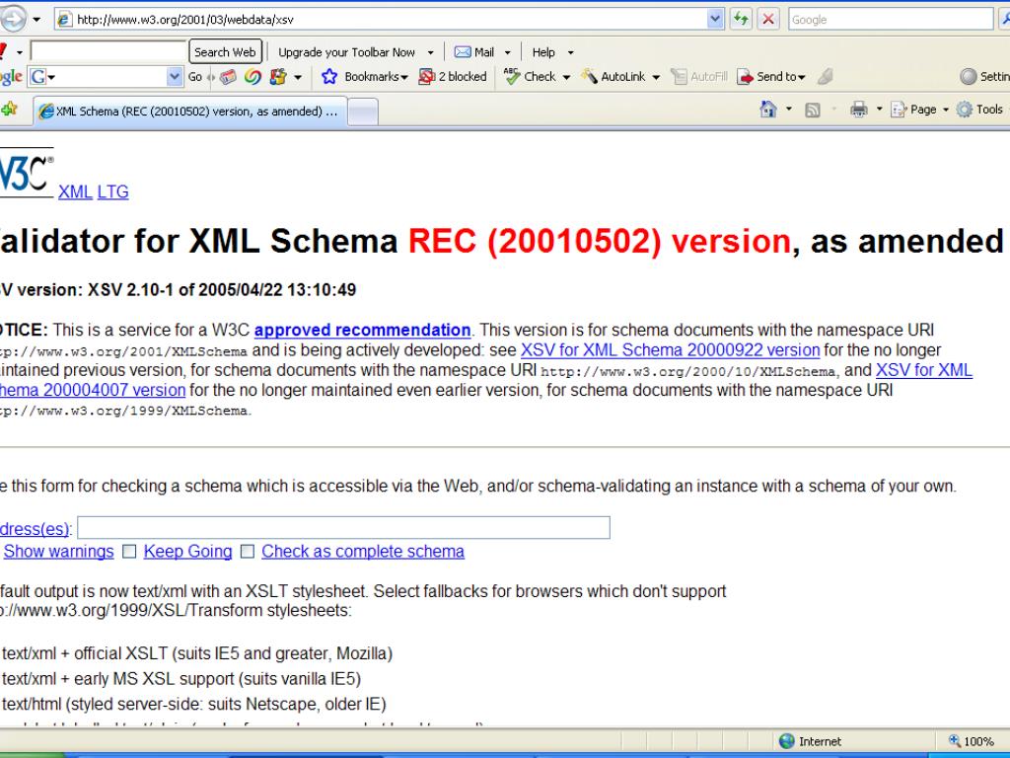Click the Print printer icon
The width and height of the screenshot is (1010, 758).
tap(859, 110)
